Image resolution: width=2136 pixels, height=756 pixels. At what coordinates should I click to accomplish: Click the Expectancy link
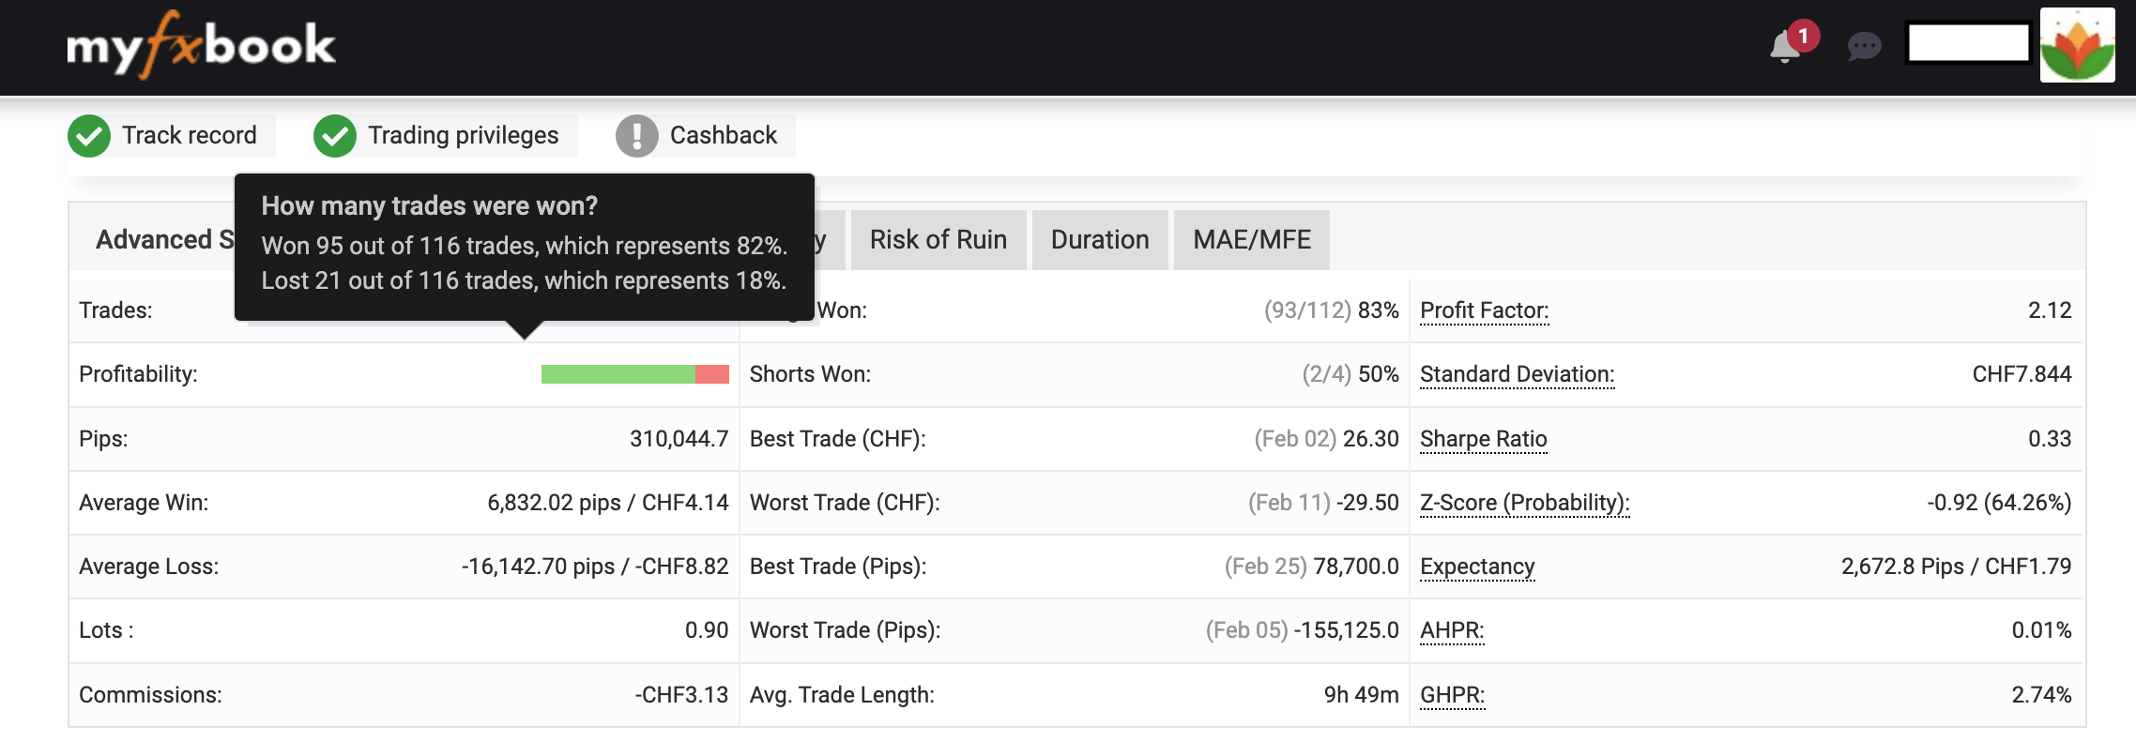click(x=1477, y=567)
